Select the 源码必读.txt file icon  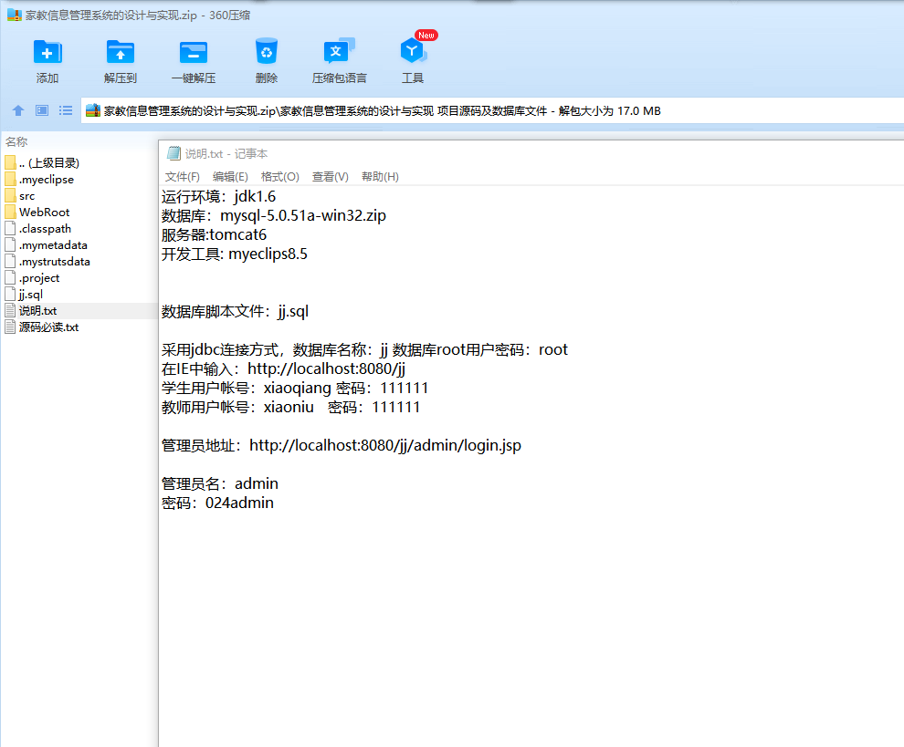coord(10,327)
